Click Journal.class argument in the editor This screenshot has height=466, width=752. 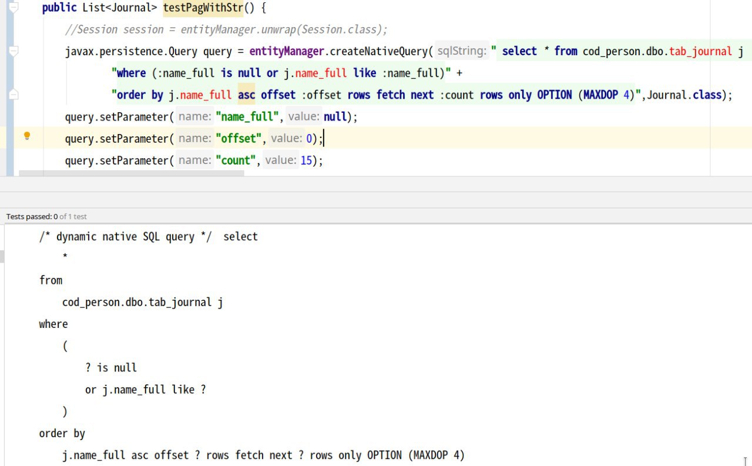coord(684,95)
